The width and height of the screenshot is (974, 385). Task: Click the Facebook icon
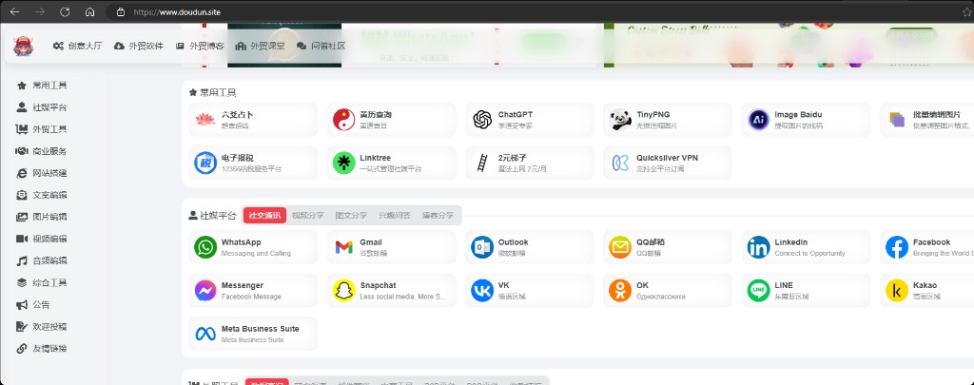pyautogui.click(x=897, y=247)
